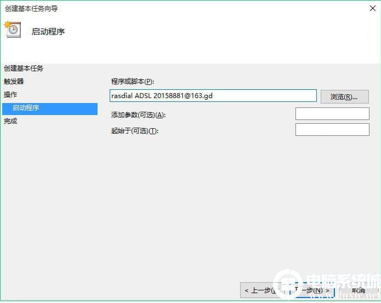Click the 添加参数(可选)(A): label
This screenshot has width=381, height=303.
(138, 115)
